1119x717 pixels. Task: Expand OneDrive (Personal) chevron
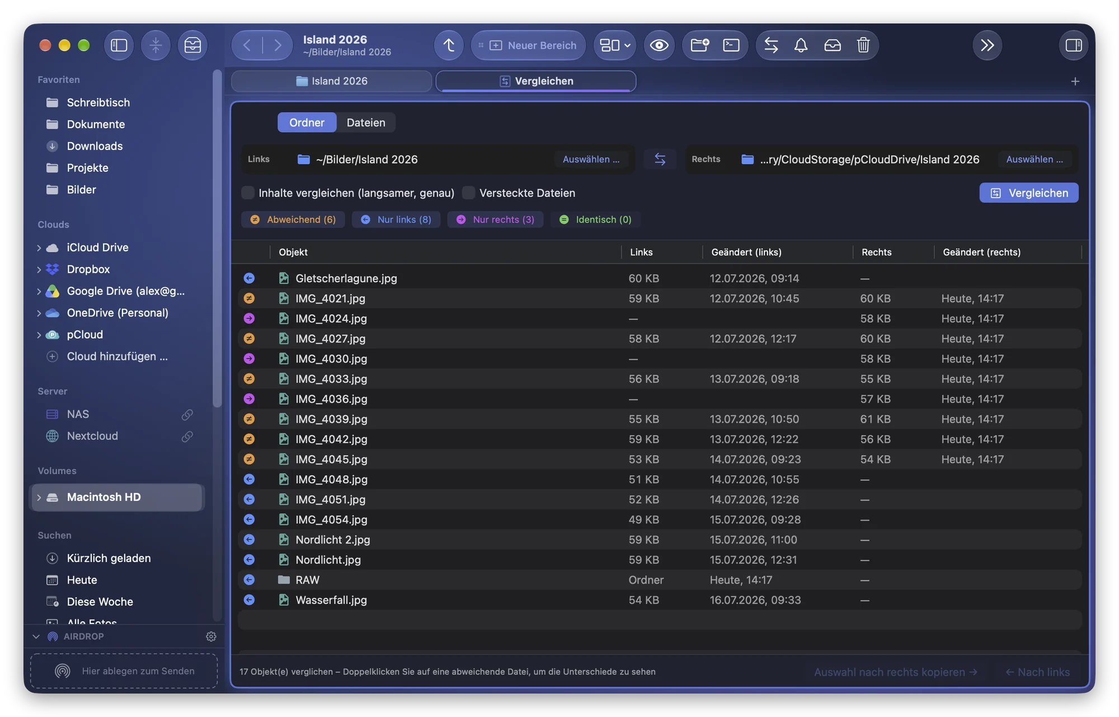coord(39,313)
